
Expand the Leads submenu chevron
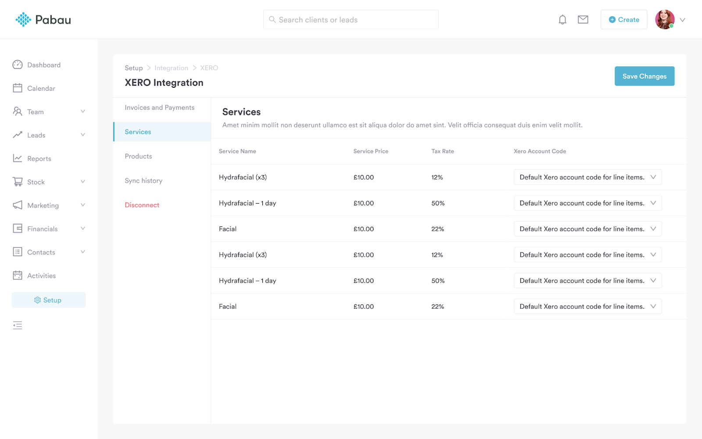[83, 135]
